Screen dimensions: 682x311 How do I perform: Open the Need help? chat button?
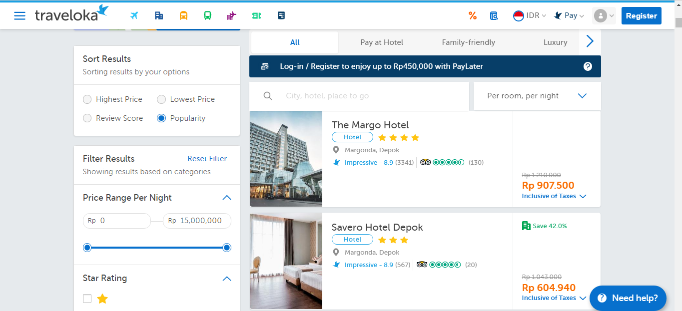click(x=628, y=298)
